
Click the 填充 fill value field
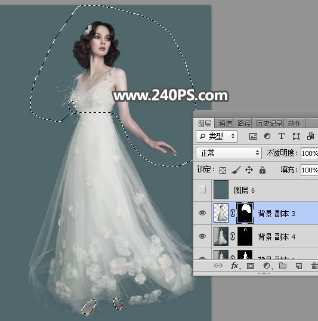point(309,170)
